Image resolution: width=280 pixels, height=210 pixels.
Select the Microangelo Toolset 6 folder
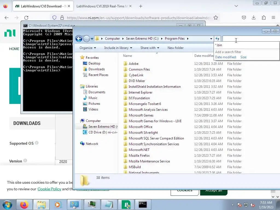coord(145,104)
